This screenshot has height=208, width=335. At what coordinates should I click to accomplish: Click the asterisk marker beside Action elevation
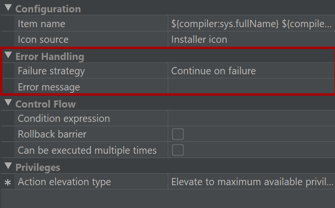click(8, 183)
